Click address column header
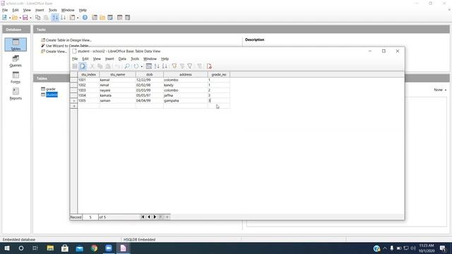 [186, 75]
